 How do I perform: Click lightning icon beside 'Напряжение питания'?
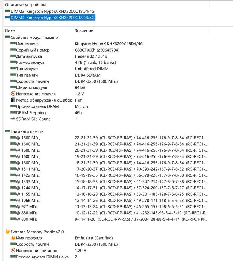point(13,250)
